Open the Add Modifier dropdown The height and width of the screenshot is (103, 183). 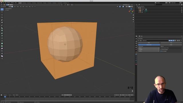[x=160, y=38]
